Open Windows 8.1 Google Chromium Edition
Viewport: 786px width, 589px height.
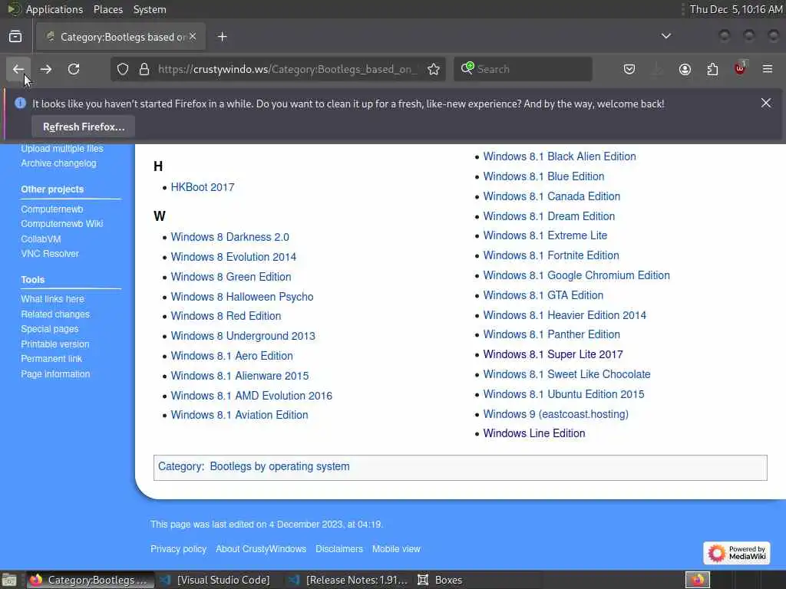576,275
